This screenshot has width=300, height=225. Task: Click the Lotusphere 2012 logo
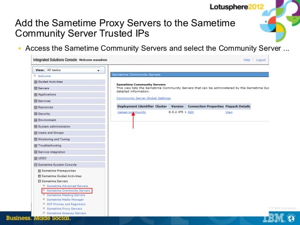point(237,7)
